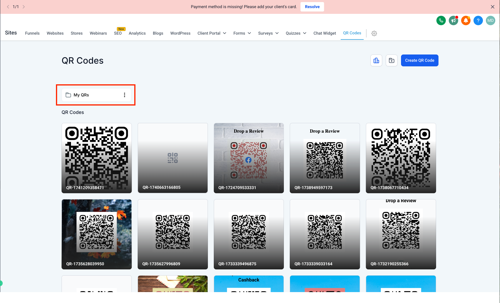
Task: Click Resolve in the payment banner
Action: coord(312,7)
